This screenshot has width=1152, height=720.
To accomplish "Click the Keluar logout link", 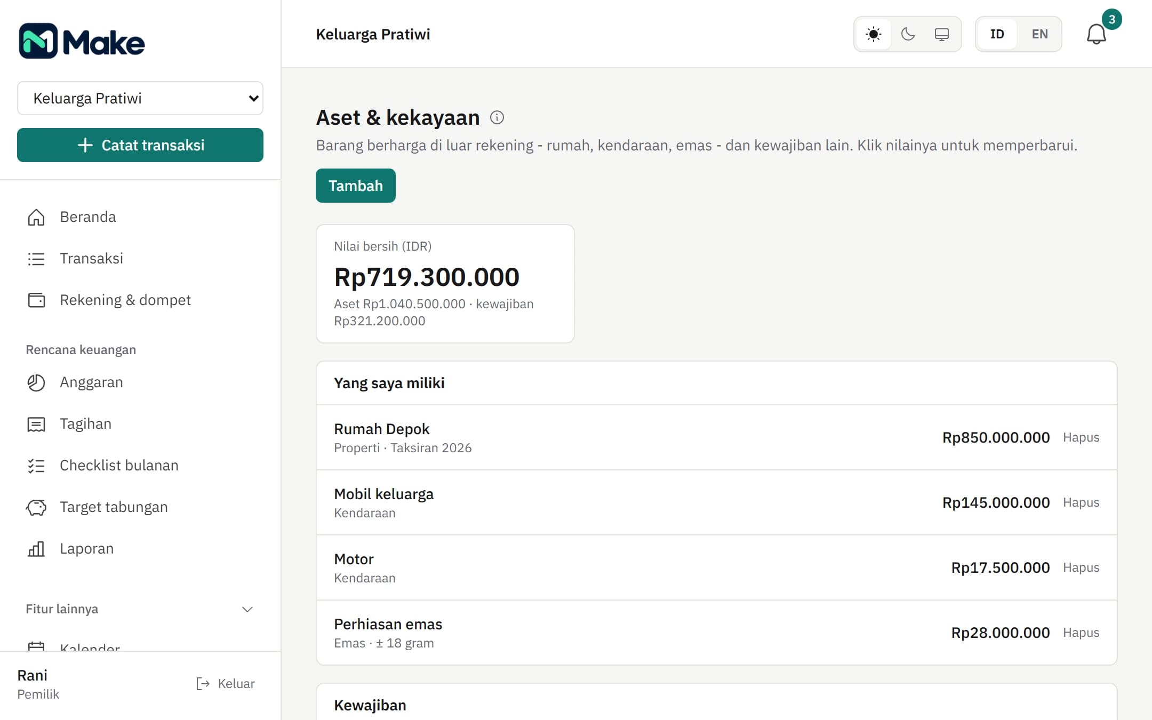I will (226, 684).
